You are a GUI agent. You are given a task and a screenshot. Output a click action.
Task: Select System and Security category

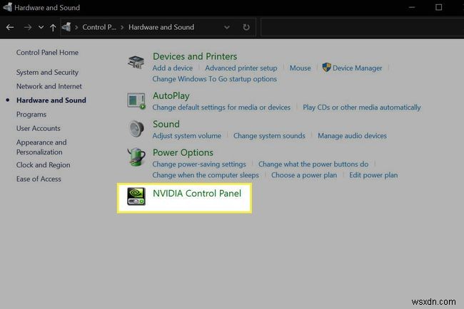[47, 72]
